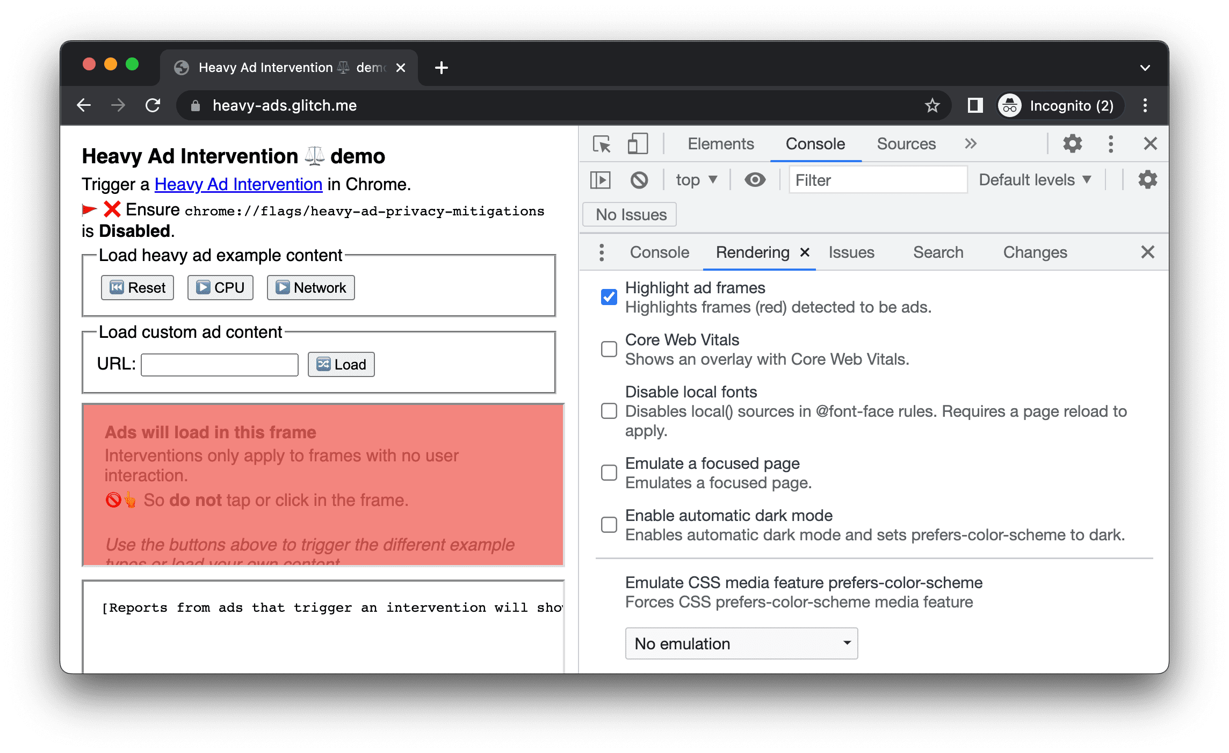The image size is (1229, 753).
Task: Expand the top frame context dropdown
Action: (x=693, y=180)
